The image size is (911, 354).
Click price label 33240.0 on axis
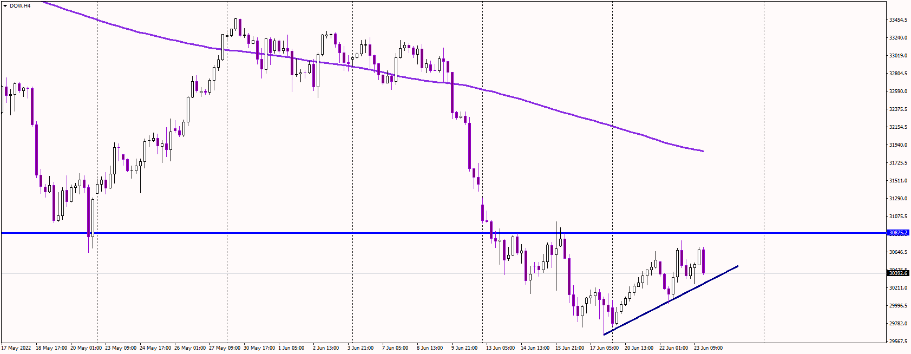pyautogui.click(x=898, y=37)
